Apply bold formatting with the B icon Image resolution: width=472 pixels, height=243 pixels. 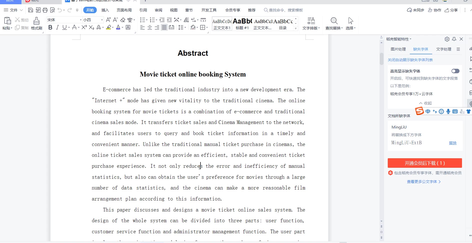click(x=50, y=27)
